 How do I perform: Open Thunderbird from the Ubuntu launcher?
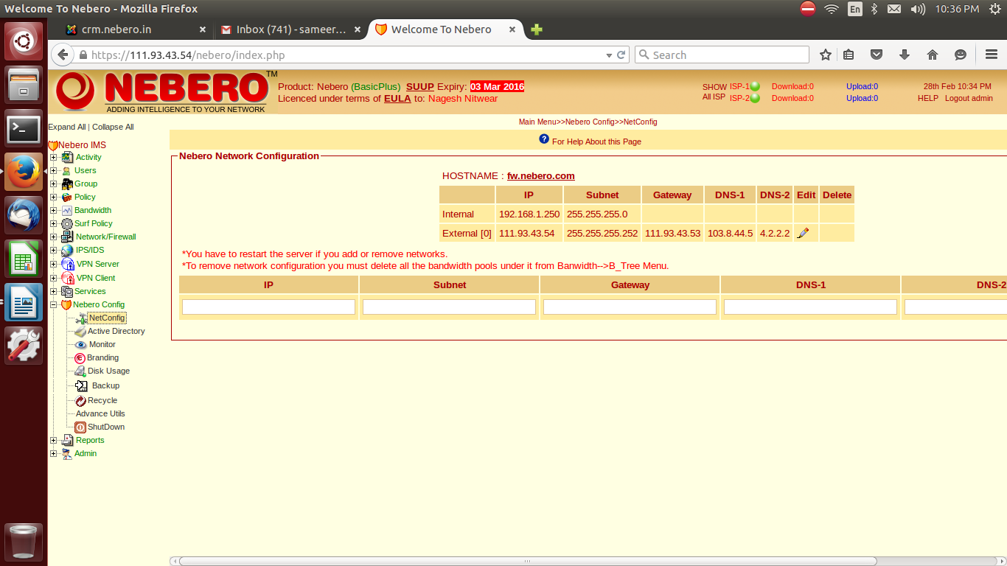click(24, 216)
